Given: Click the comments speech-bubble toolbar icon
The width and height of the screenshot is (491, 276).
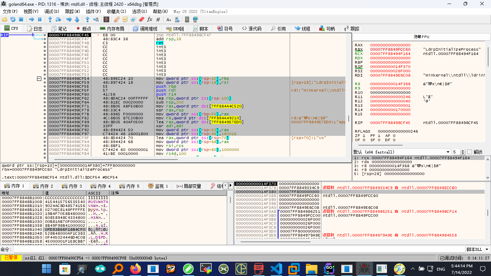Looking at the screenshot, I should click(x=125, y=19).
